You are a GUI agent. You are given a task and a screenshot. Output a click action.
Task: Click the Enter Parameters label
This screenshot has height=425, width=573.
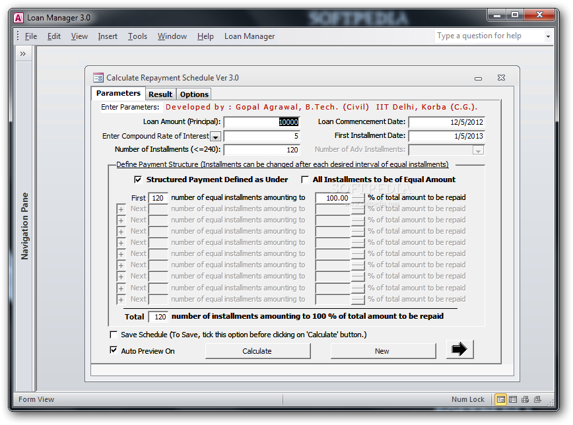click(x=130, y=107)
